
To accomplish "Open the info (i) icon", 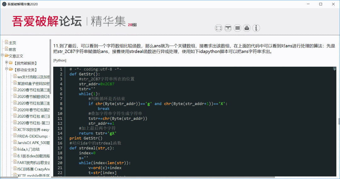I will [x=257, y=28].
